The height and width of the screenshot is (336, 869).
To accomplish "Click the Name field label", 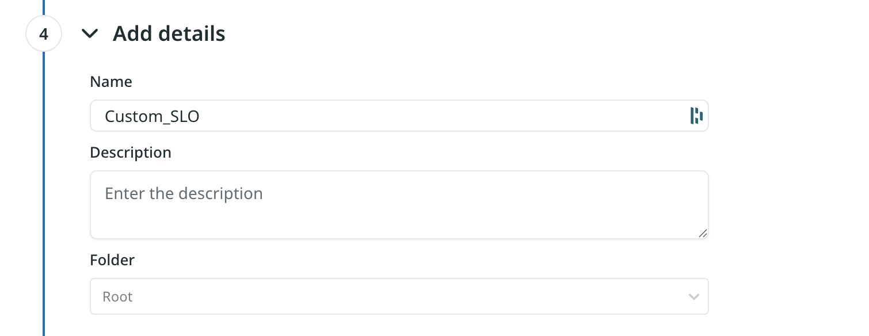I will [x=111, y=82].
